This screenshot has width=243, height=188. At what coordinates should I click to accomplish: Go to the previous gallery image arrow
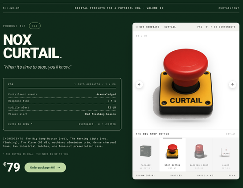click(x=139, y=84)
